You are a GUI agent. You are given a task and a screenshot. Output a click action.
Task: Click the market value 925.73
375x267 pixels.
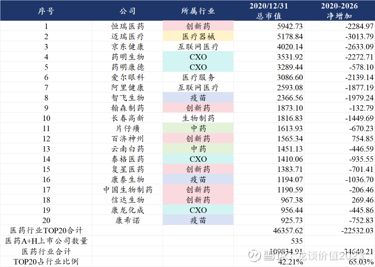(292, 220)
